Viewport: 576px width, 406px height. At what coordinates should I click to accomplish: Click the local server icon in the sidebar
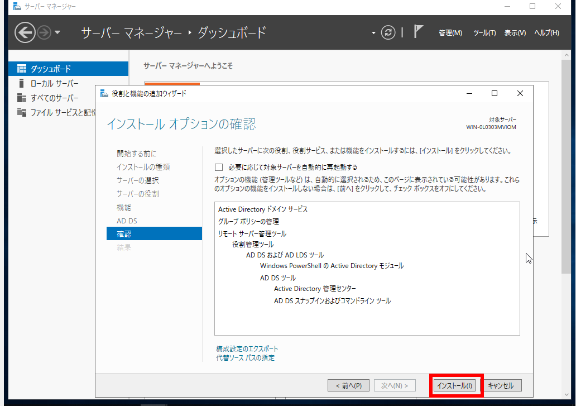point(21,83)
